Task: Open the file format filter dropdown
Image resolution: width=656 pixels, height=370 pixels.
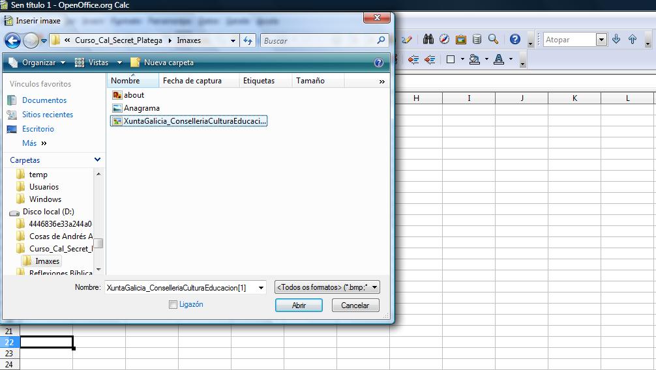Action: pos(327,287)
